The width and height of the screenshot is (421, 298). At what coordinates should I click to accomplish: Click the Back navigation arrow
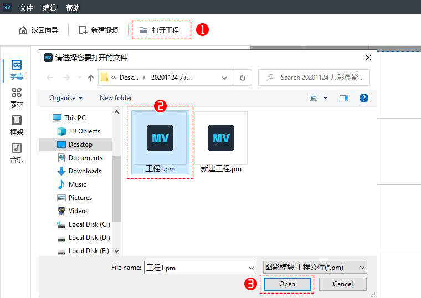pos(50,78)
